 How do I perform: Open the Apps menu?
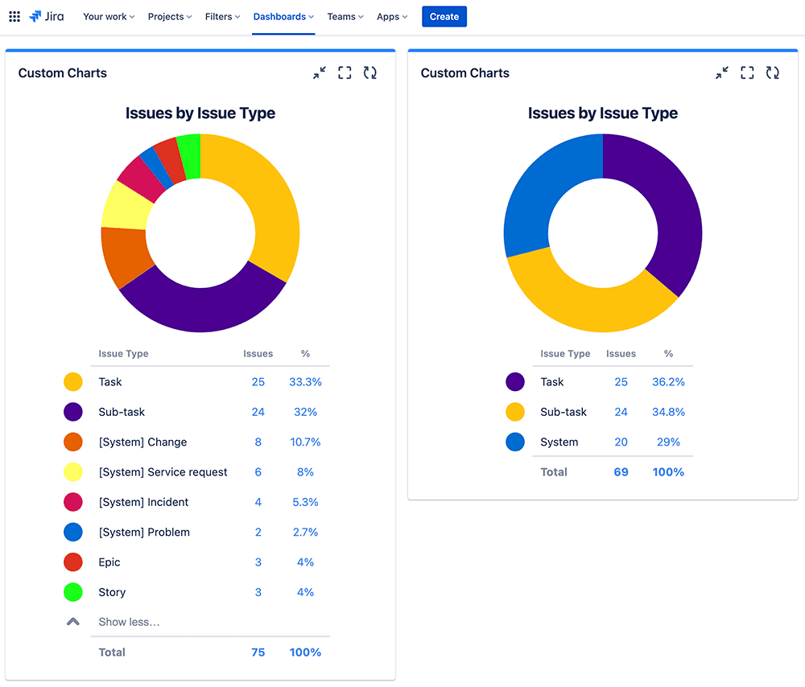392,16
